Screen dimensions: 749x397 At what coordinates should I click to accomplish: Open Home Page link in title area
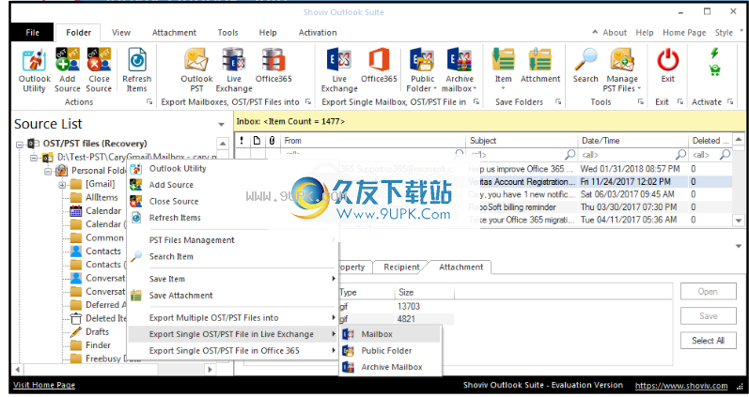pos(684,33)
